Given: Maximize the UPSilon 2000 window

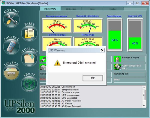Looking at the screenshot, I should pyautogui.click(x=137, y=3).
